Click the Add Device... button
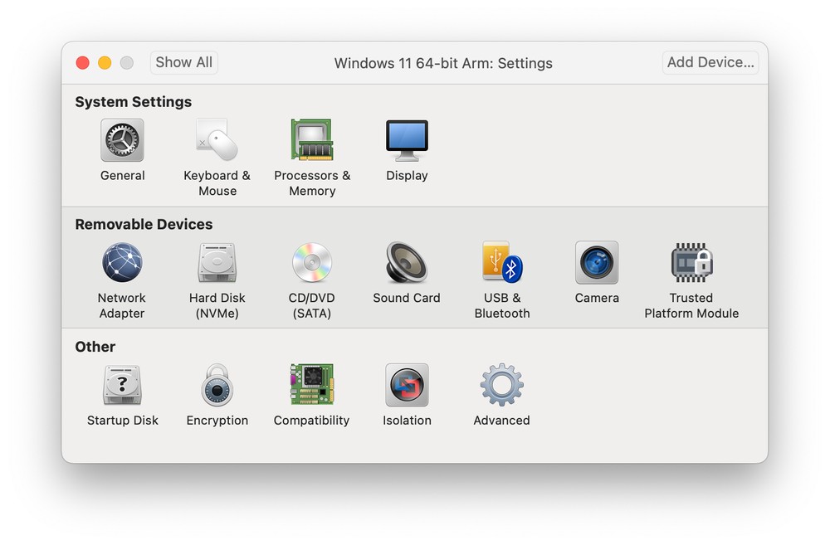Screen dimensions: 830x545 (710, 62)
